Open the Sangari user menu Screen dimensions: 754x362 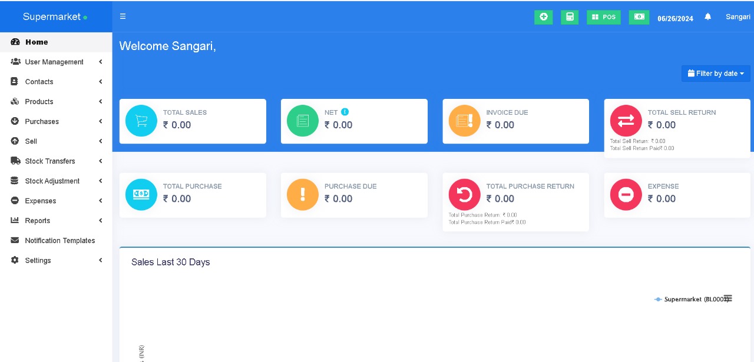pos(738,17)
